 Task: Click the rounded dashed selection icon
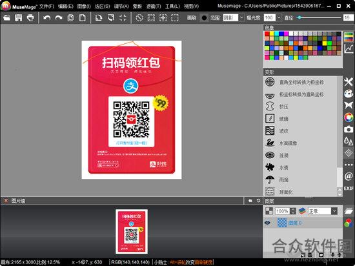click(151, 17)
